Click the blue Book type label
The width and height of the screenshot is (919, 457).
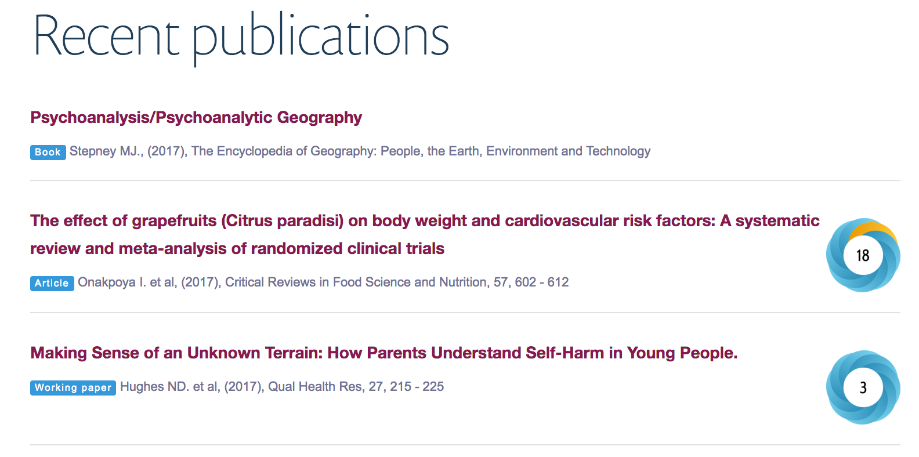pos(48,152)
